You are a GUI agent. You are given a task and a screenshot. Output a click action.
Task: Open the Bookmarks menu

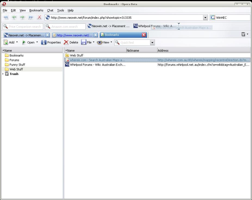click(x=36, y=10)
